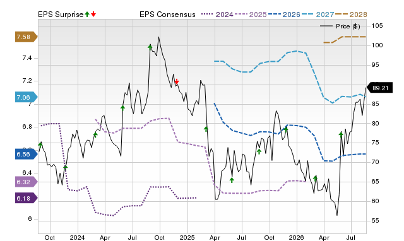This screenshot has height=241, width=404.
Task: Click the green surprise arrow near December 2025
Action: tap(286, 129)
